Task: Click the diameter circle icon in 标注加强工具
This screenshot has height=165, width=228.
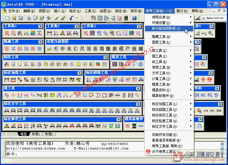Action: click(x=46, y=80)
